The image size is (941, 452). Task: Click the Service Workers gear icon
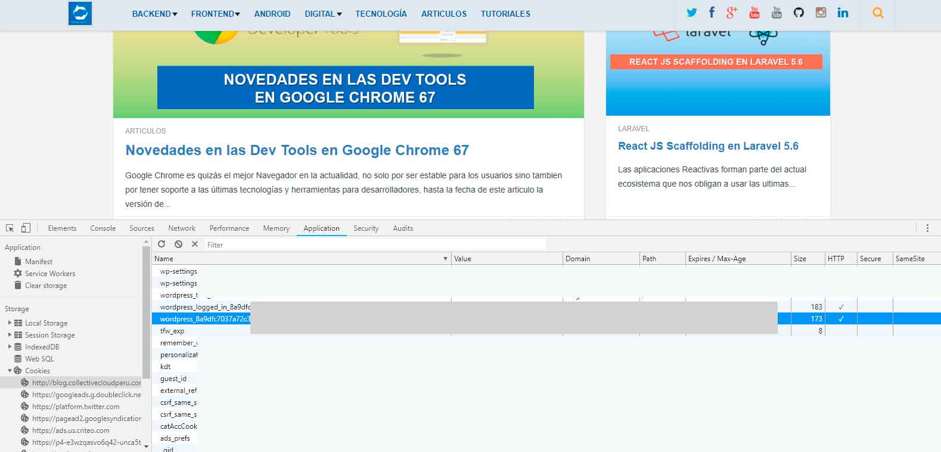click(x=18, y=273)
